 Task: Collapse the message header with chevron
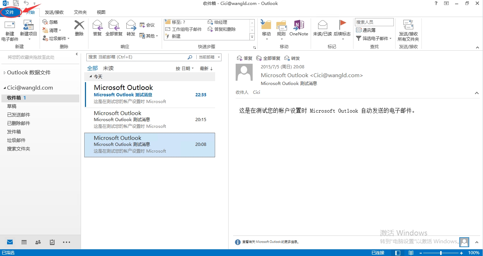pos(477,93)
